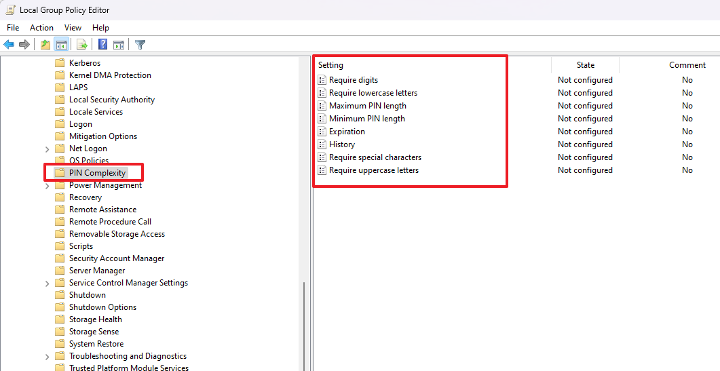The image size is (720, 371).
Task: Open the Action menu
Action: click(42, 28)
